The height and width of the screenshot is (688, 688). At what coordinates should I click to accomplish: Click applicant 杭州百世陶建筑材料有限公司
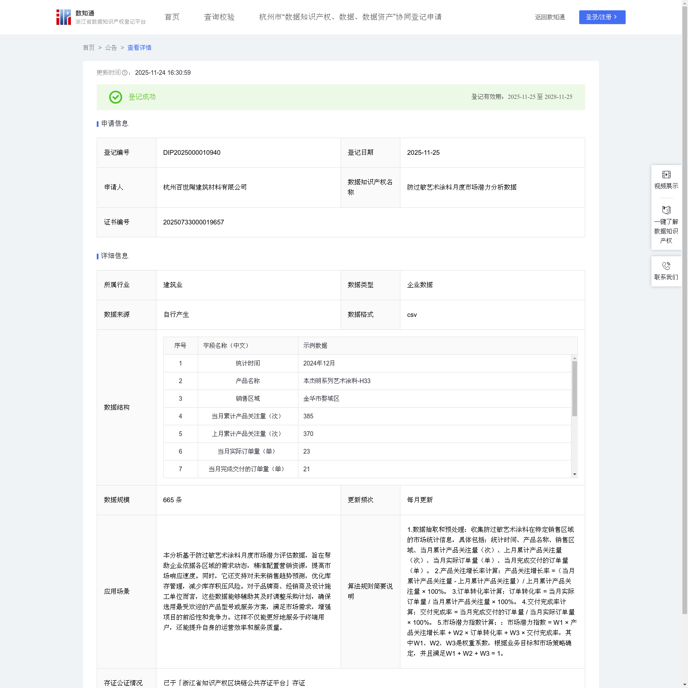pyautogui.click(x=205, y=187)
